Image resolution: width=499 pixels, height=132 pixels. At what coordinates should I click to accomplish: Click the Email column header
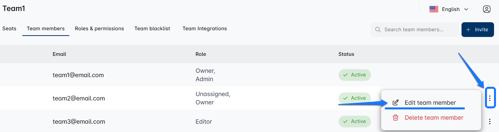coord(59,54)
